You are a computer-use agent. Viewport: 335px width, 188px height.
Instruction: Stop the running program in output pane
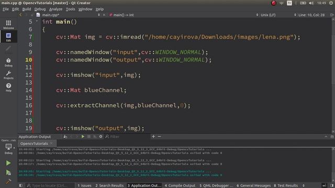89,137
